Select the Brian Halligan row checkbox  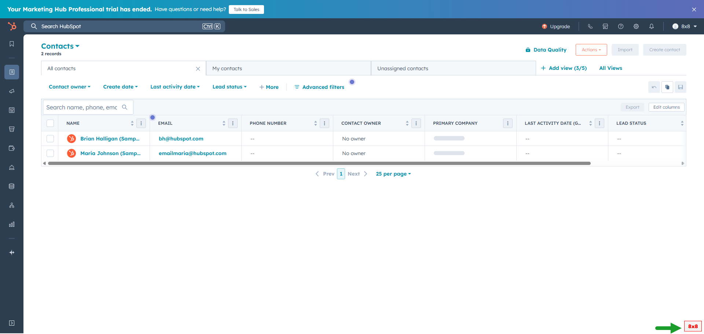pos(50,139)
